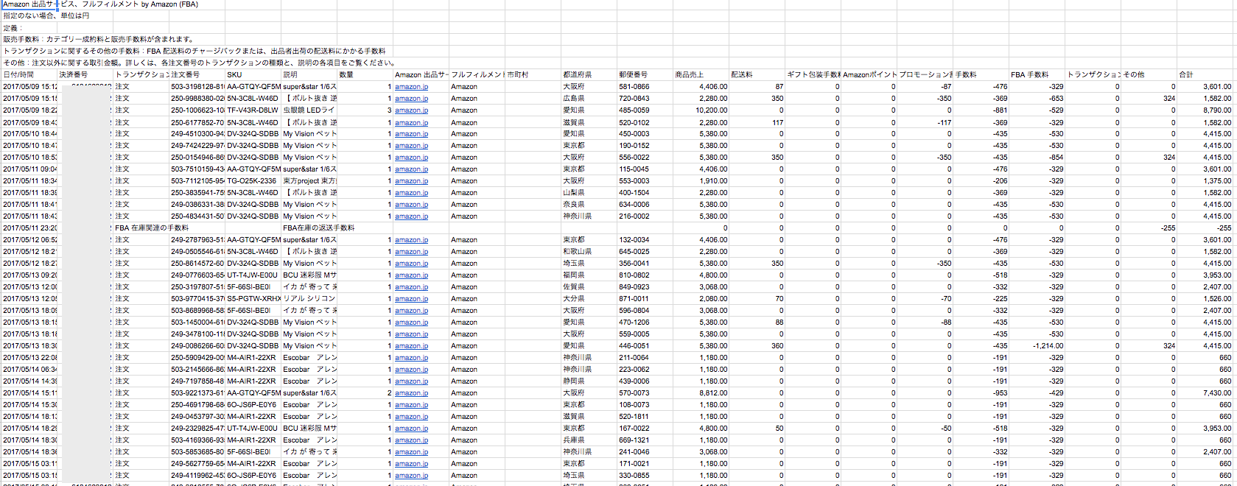Click the title cell starting "Amazon 出品サービス"
The image size is (1237, 486).
point(29,4)
